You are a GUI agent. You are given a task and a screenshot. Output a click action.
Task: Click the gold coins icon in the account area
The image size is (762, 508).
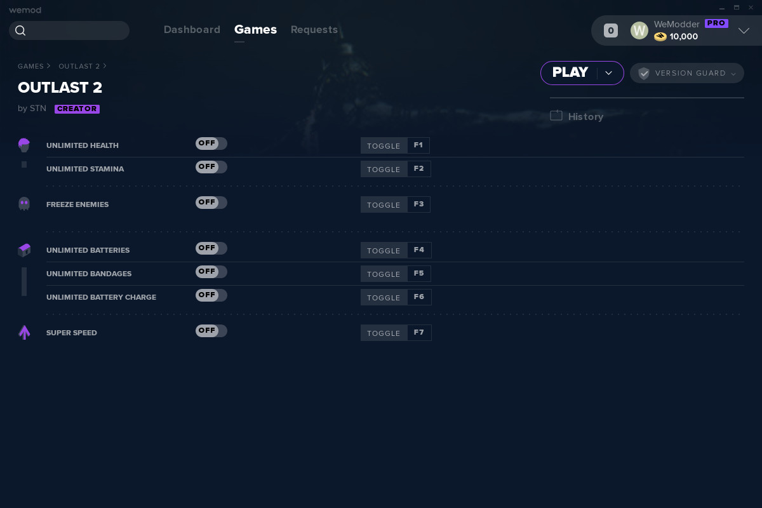(660, 36)
